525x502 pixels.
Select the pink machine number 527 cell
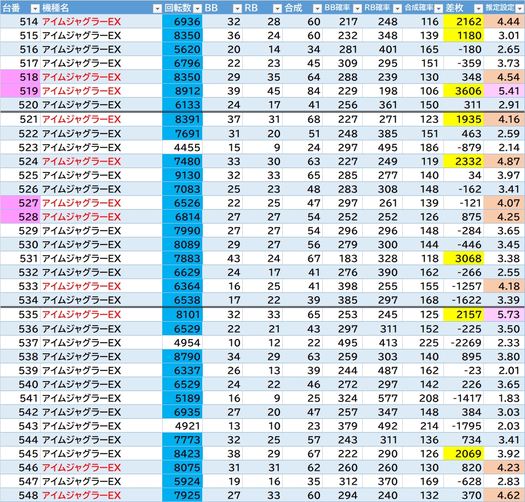(x=21, y=203)
